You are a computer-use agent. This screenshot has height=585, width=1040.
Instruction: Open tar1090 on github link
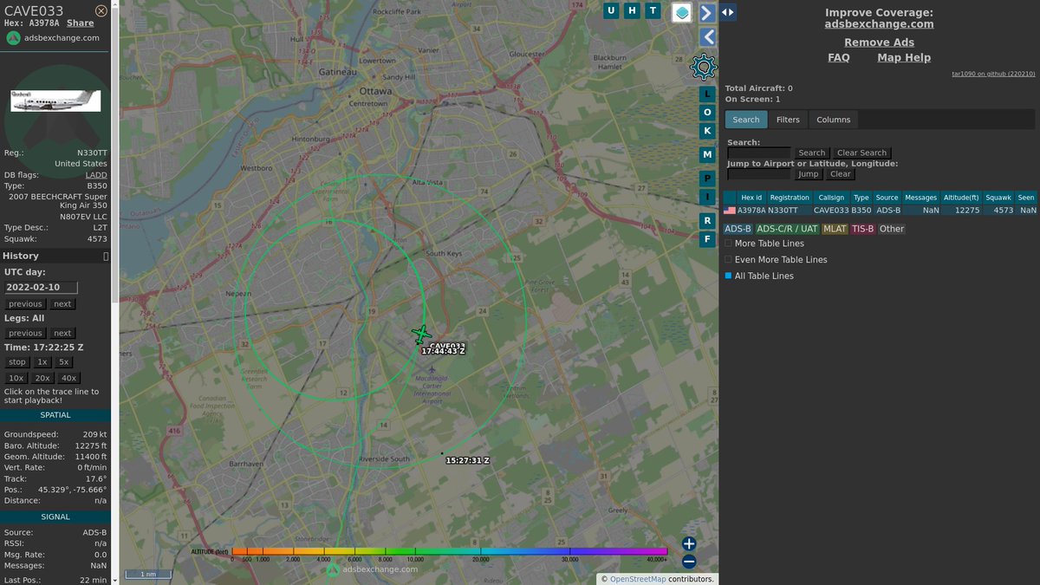[x=993, y=75]
